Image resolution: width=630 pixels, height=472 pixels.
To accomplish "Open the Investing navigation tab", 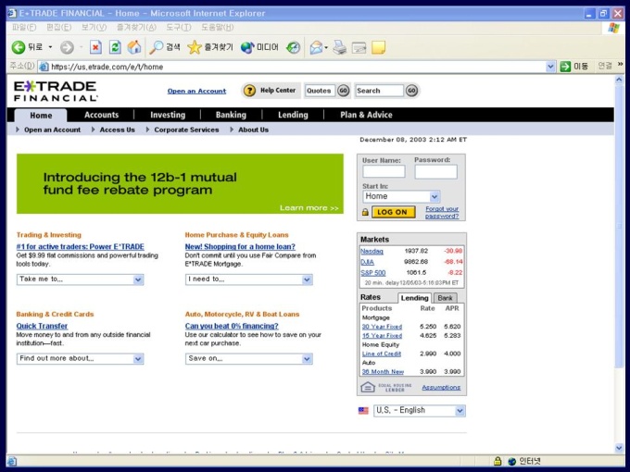I will [x=168, y=115].
